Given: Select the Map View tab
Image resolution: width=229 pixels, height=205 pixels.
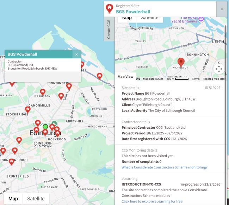Looking at the screenshot, I should [x=125, y=77].
